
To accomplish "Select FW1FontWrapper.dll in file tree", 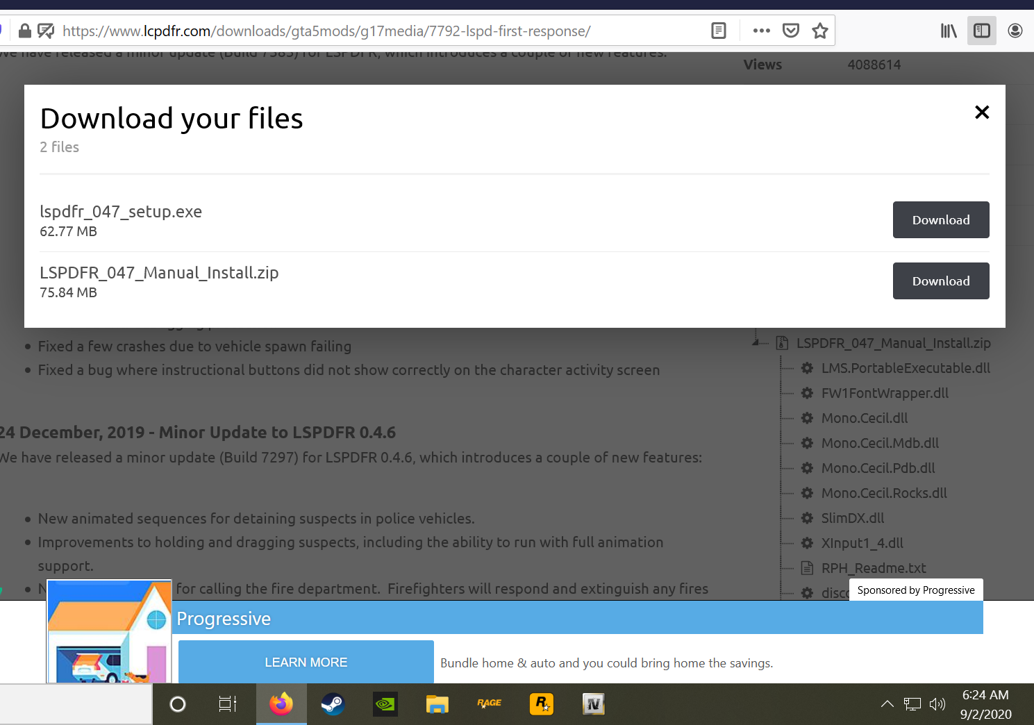I will point(885,393).
